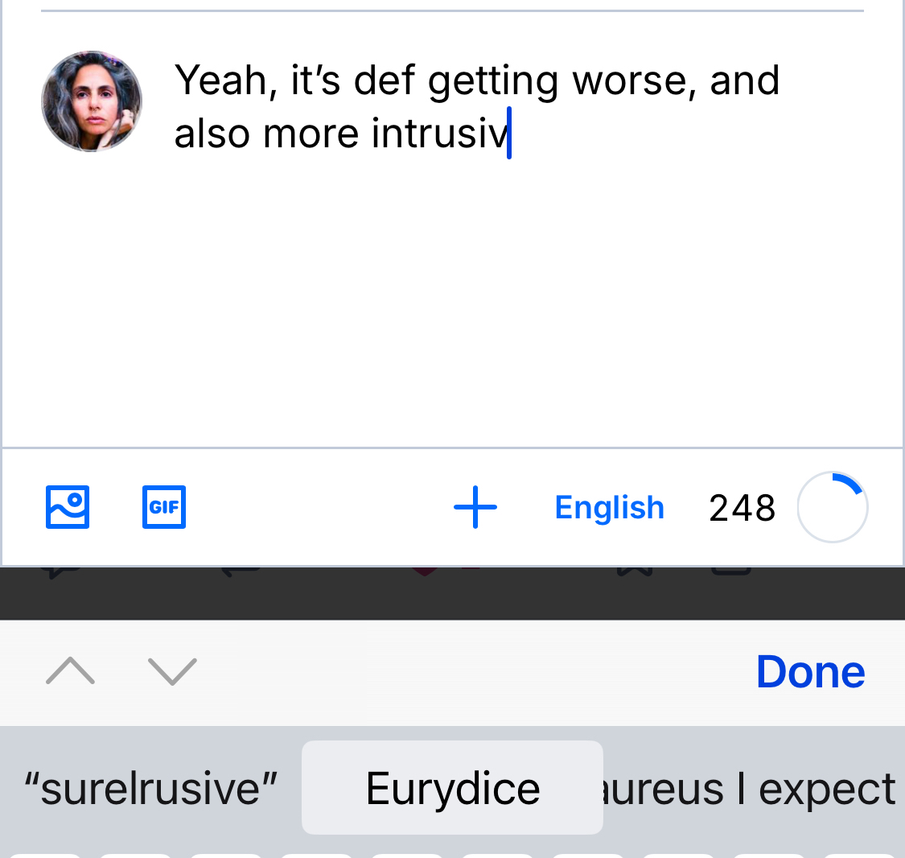This screenshot has height=858, width=905.
Task: Choose the "surelrusive" keyboard suggestion
Action: [150, 788]
